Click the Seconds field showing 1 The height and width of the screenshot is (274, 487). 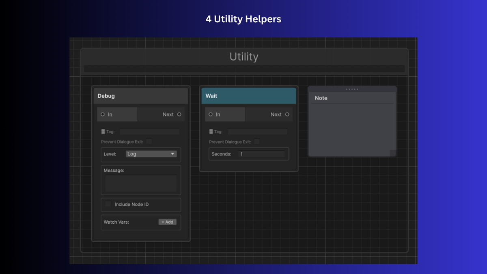point(261,154)
